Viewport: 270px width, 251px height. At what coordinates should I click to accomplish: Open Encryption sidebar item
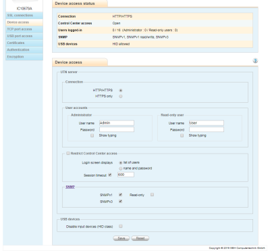24,57
